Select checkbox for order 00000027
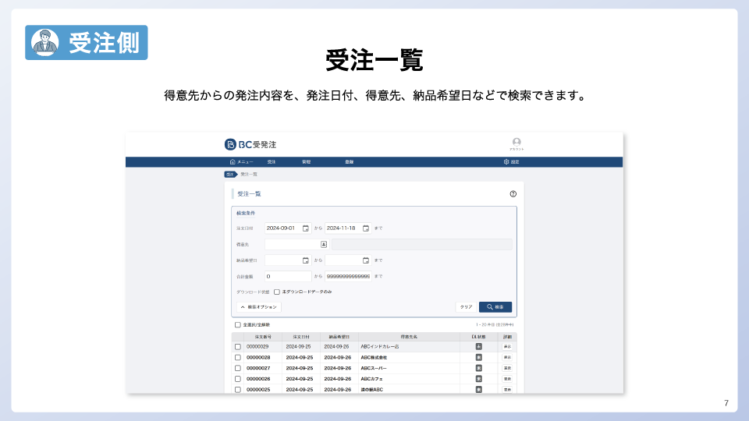The width and height of the screenshot is (749, 421). click(x=238, y=369)
